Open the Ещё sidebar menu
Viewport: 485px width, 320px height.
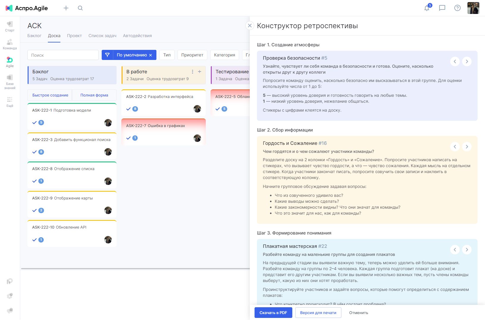10,102
